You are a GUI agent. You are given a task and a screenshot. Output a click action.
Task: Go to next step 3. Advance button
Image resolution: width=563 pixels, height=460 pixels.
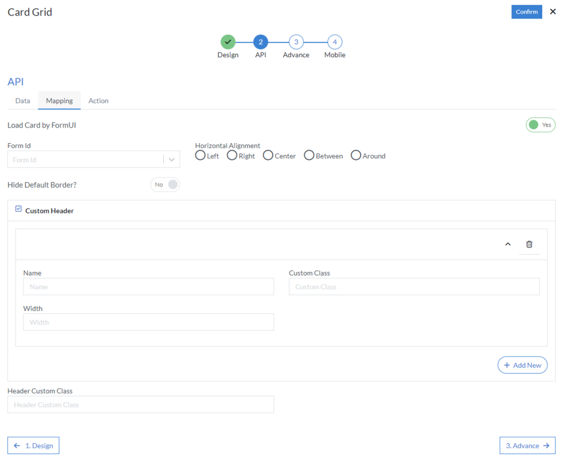click(527, 446)
